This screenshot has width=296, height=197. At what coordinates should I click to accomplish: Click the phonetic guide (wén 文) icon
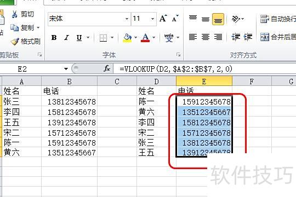[169, 38]
